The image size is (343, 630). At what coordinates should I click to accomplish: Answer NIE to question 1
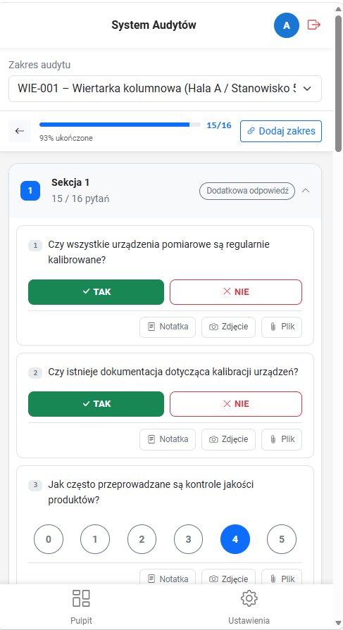[236, 292]
